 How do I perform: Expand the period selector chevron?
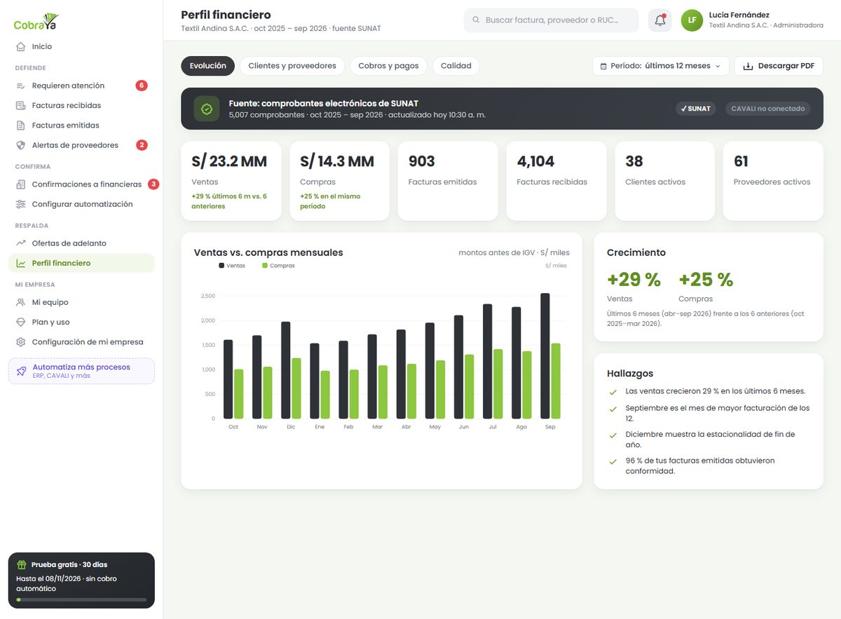[x=717, y=66]
